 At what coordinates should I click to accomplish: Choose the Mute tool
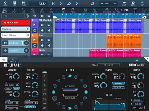(x=51, y=10)
